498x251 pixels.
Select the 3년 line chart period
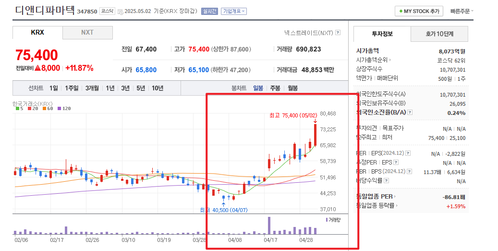(125, 88)
